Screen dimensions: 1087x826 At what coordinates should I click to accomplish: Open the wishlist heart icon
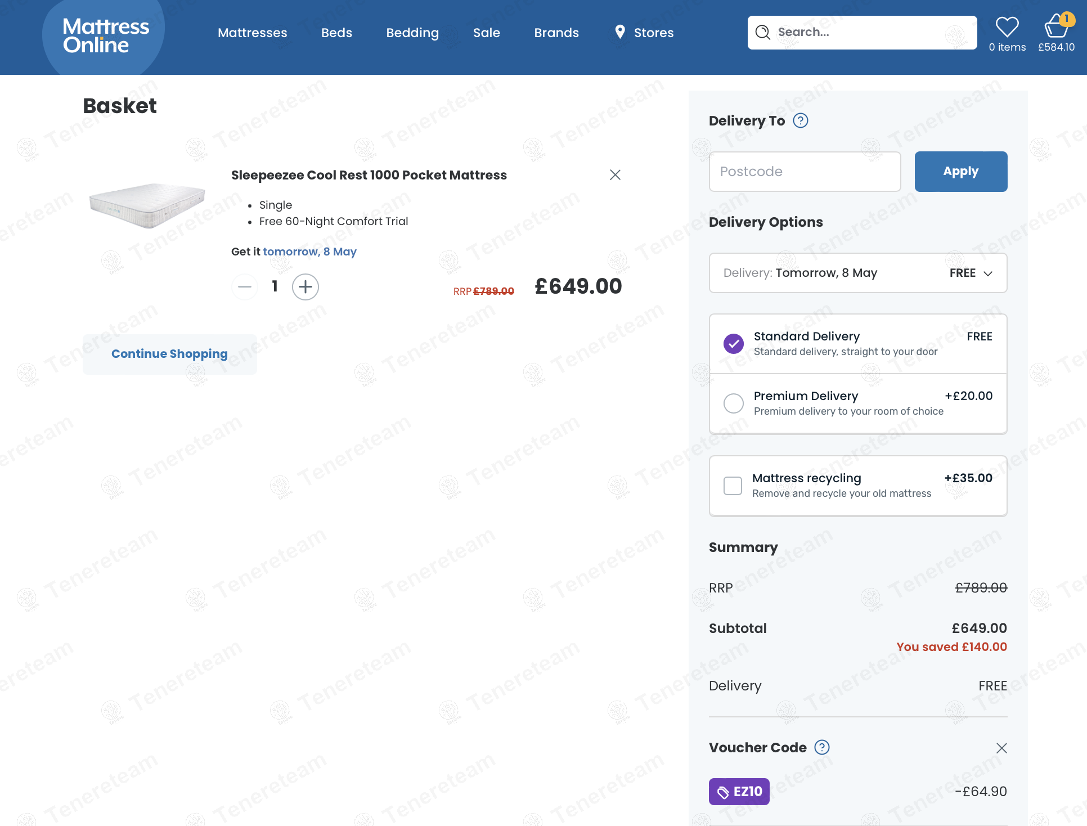click(1007, 26)
